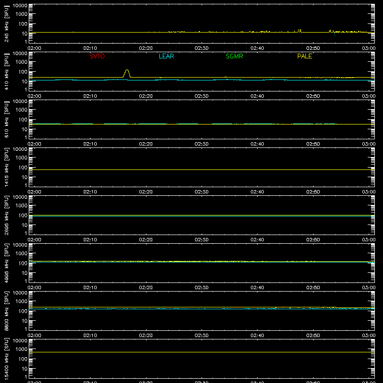Viewport: 383px width, 383px height.
Task: Click the 02:50 label under the 245 MHz plot
Action: click(x=313, y=48)
